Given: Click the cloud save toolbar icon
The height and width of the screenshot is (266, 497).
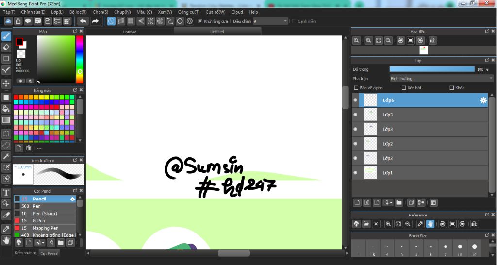Looking at the screenshot, I should point(8,21).
